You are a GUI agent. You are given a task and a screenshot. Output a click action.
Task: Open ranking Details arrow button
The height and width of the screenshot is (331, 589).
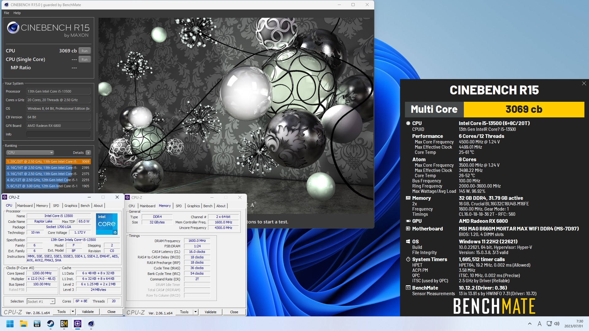pyautogui.click(x=88, y=153)
